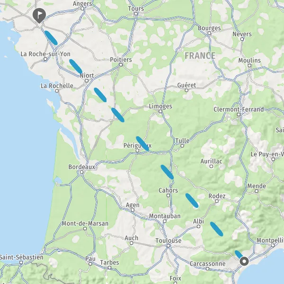Click the Aurillac city marker
Image resolution: width=284 pixels, height=284 pixels.
(x=212, y=167)
